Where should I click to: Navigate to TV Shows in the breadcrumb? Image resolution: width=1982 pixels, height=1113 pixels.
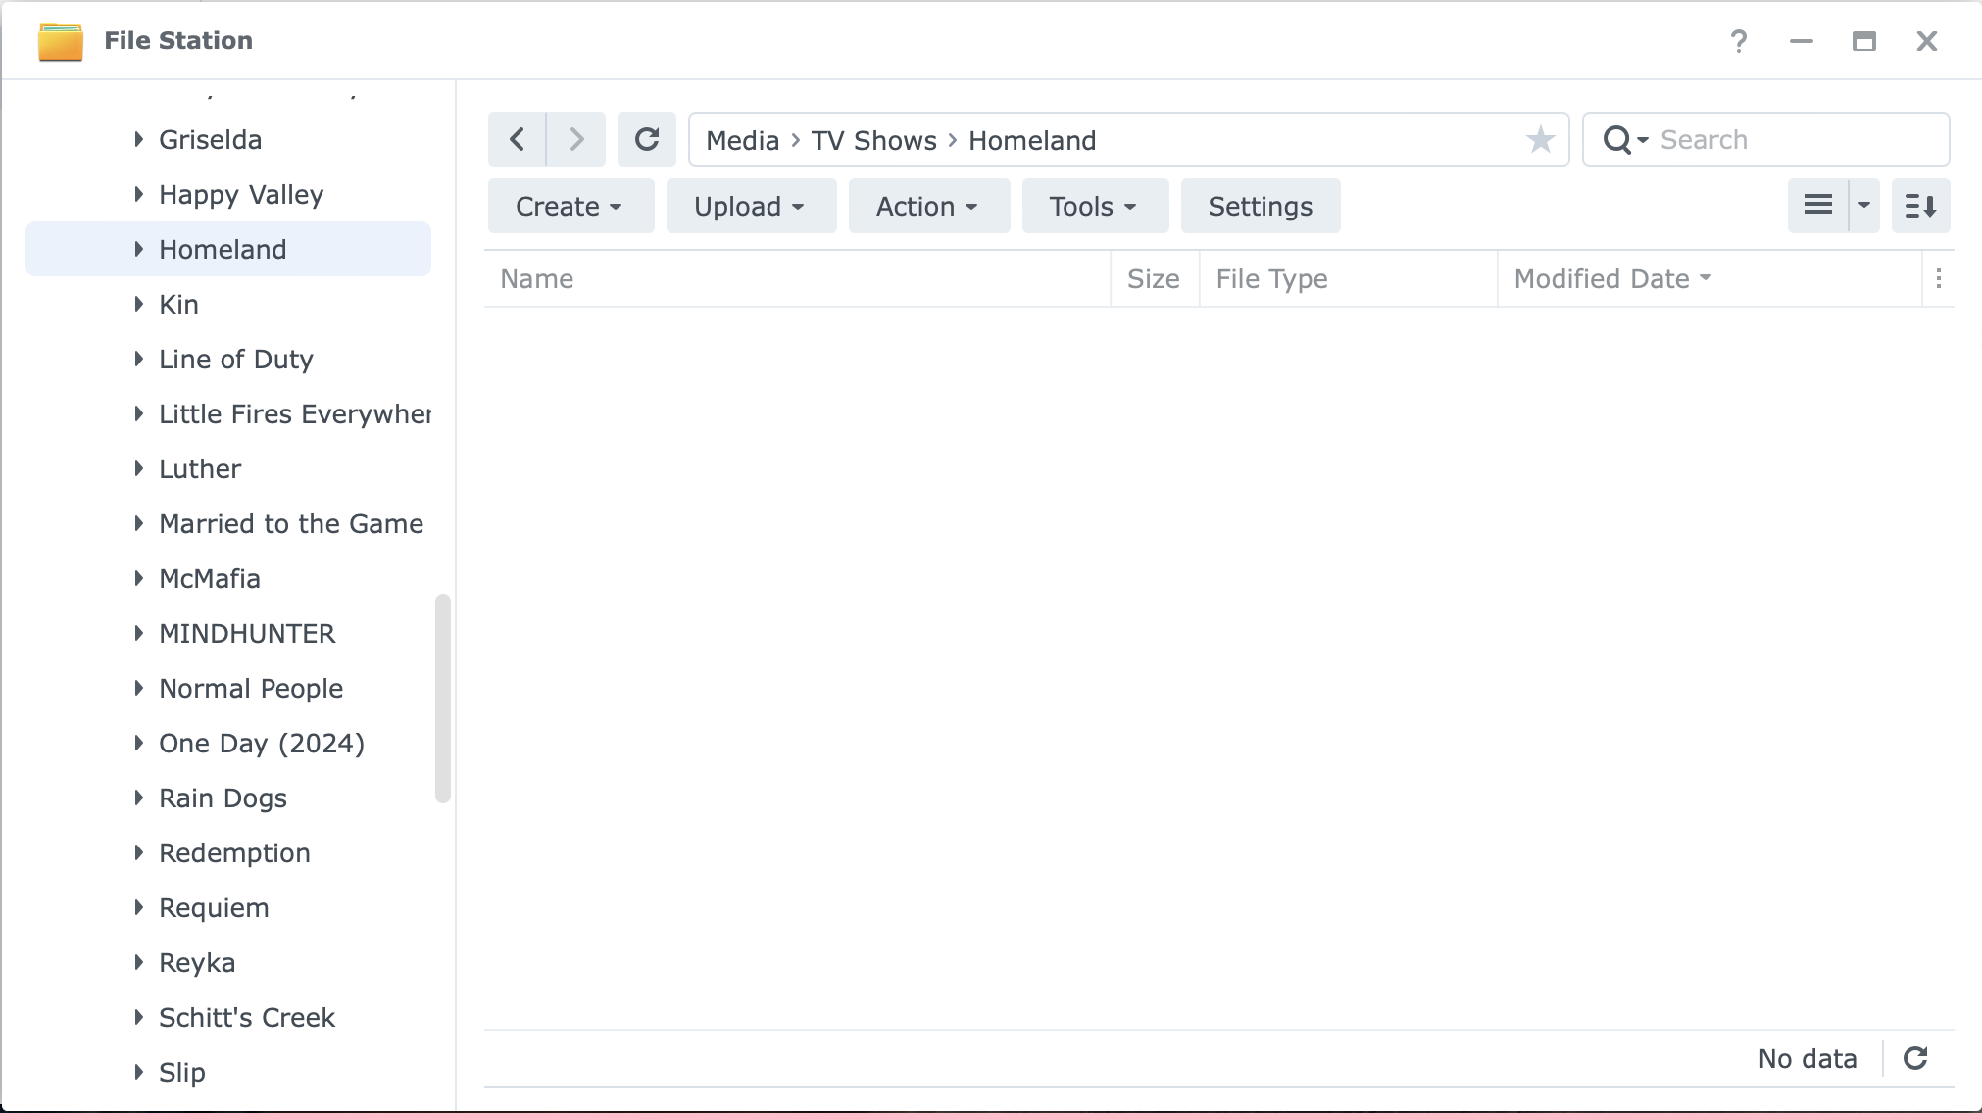point(873,140)
